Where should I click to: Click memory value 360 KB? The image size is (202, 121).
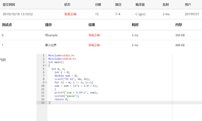point(180,35)
